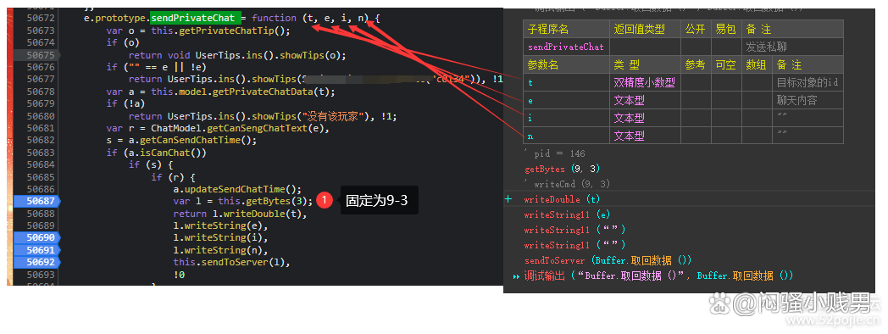Viewport: 888px width, 334px height.
Task: Click writeDouble (t) in the right pane
Action: coord(562,199)
